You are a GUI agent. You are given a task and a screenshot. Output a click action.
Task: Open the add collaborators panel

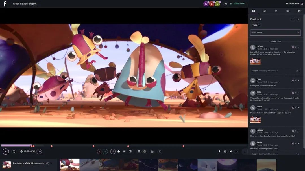pos(287,11)
